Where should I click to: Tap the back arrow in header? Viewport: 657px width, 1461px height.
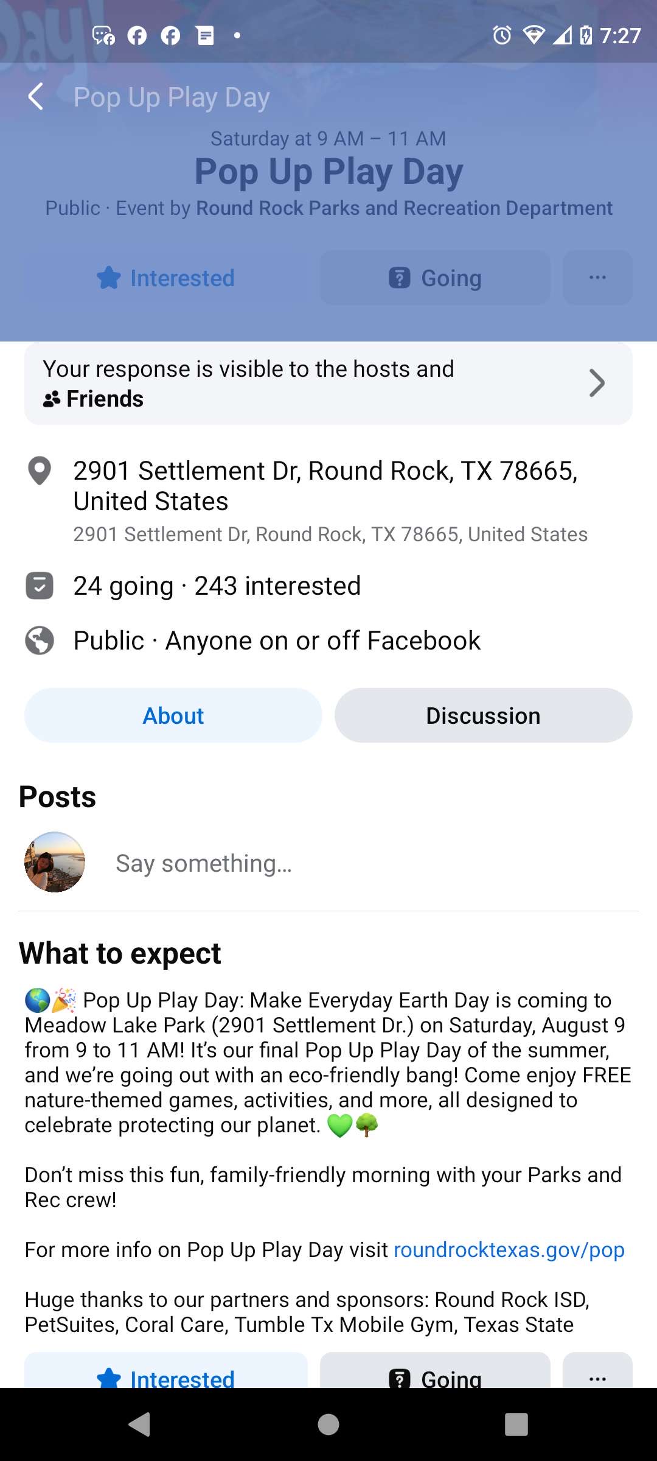[x=36, y=97]
